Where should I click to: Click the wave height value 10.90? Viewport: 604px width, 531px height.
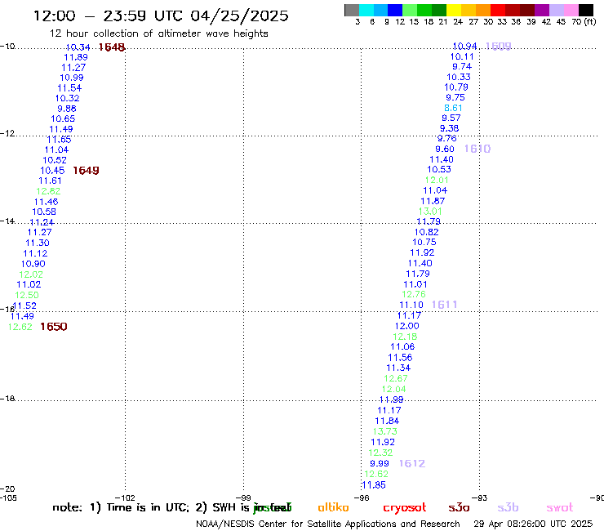point(33,264)
